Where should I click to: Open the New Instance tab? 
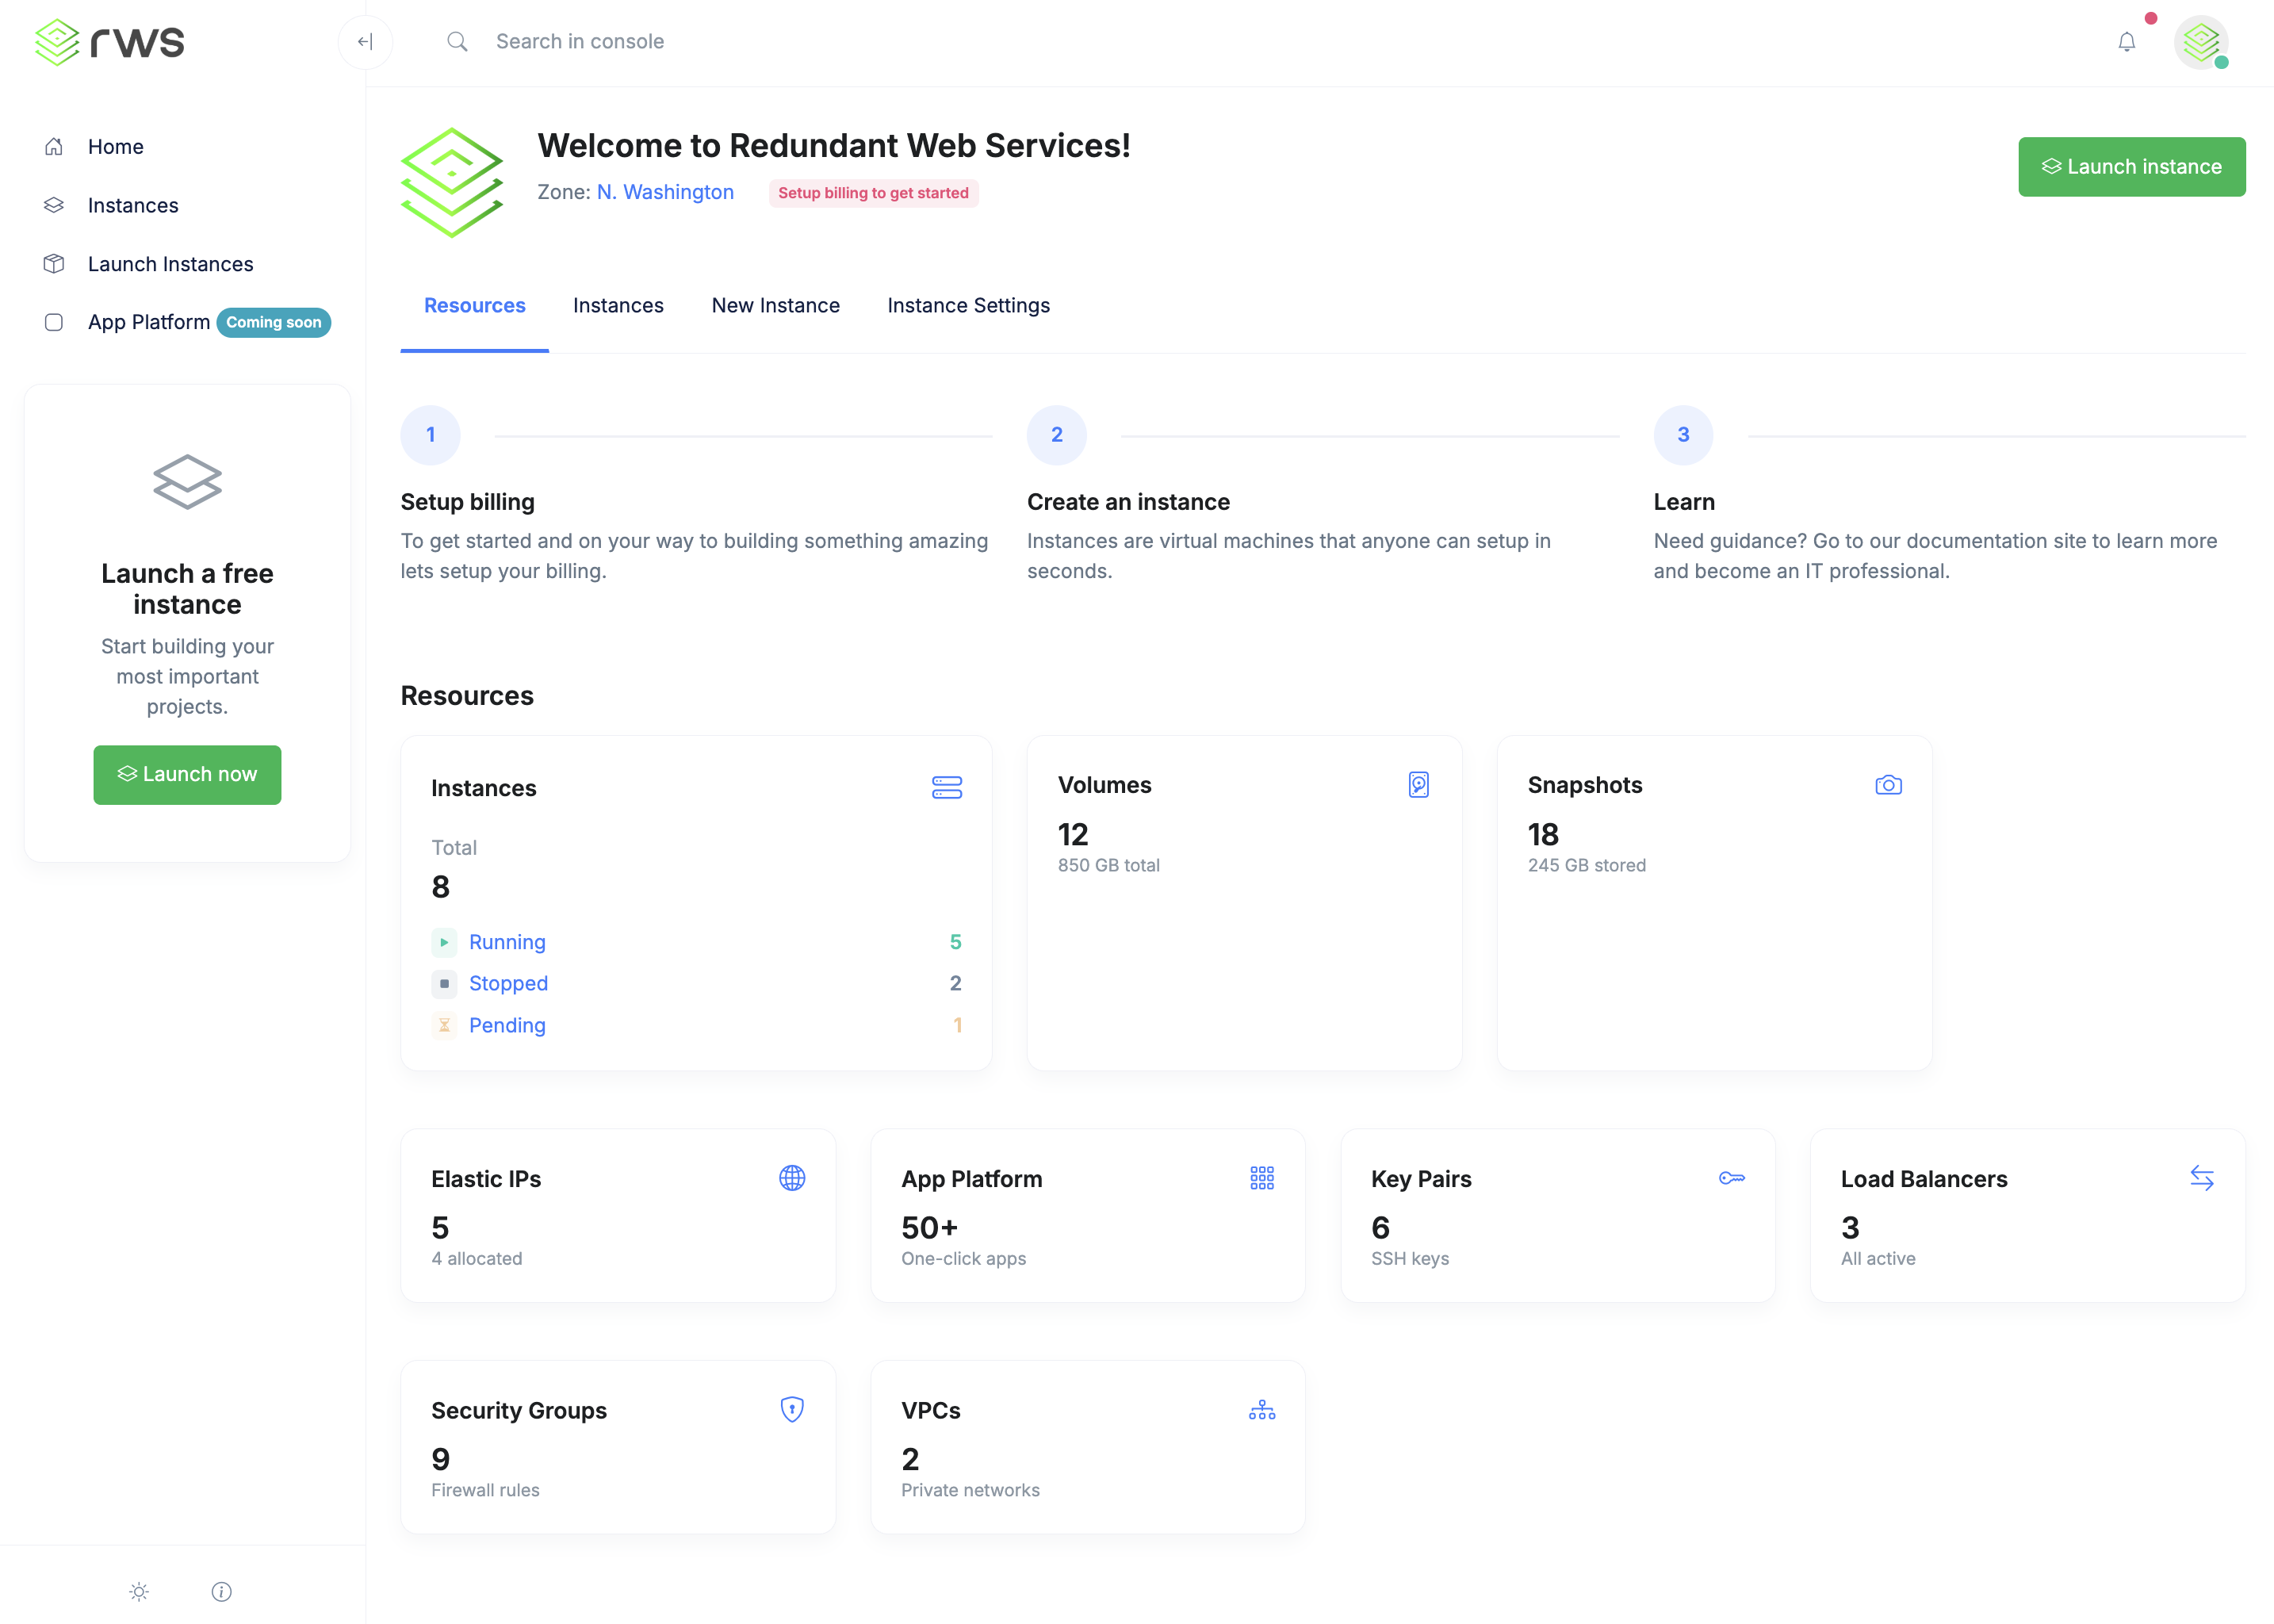(x=775, y=306)
